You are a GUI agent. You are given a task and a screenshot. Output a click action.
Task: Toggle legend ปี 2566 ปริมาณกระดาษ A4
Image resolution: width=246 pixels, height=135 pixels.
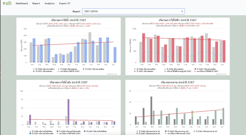177,131
